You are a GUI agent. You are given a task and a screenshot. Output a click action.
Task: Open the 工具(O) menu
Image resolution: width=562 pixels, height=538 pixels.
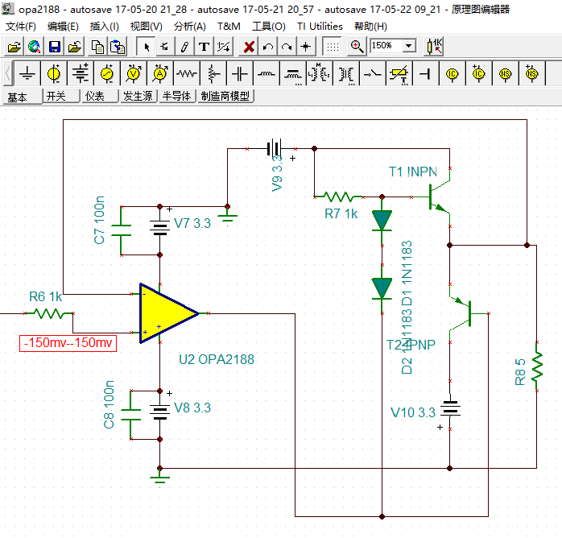point(269,26)
